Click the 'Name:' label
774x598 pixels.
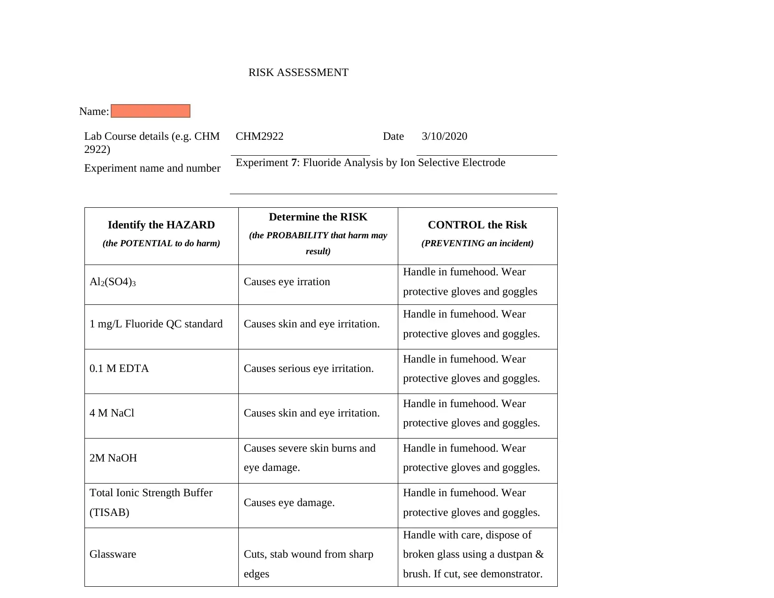[x=94, y=112]
